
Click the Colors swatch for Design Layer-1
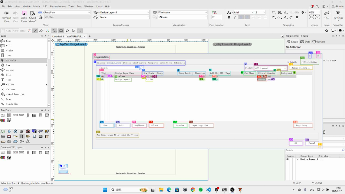click(261, 79)
